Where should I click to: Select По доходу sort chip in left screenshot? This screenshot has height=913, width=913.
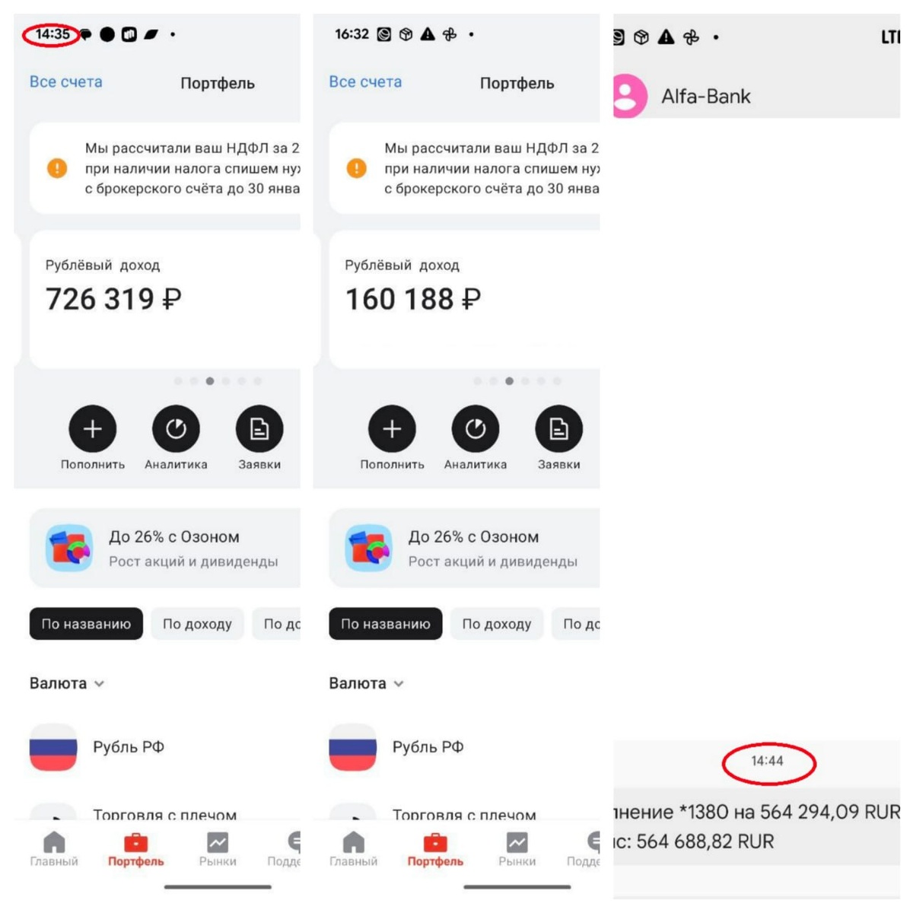coord(197,624)
